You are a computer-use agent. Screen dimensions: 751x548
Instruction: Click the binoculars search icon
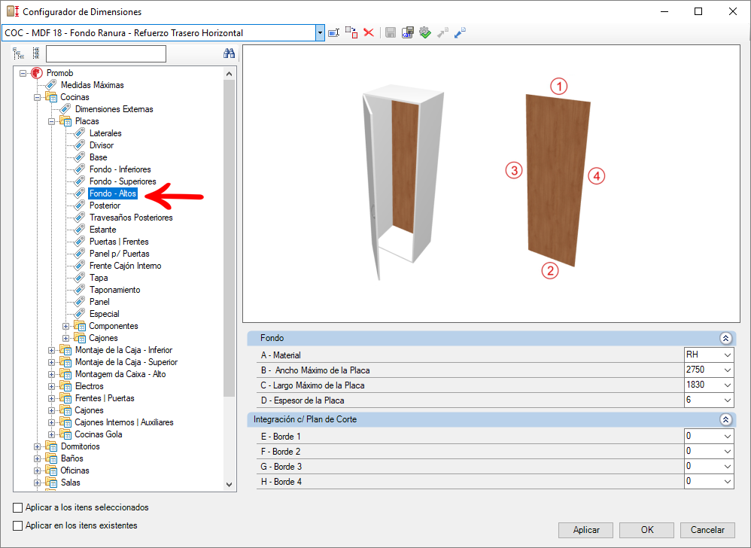click(x=229, y=53)
